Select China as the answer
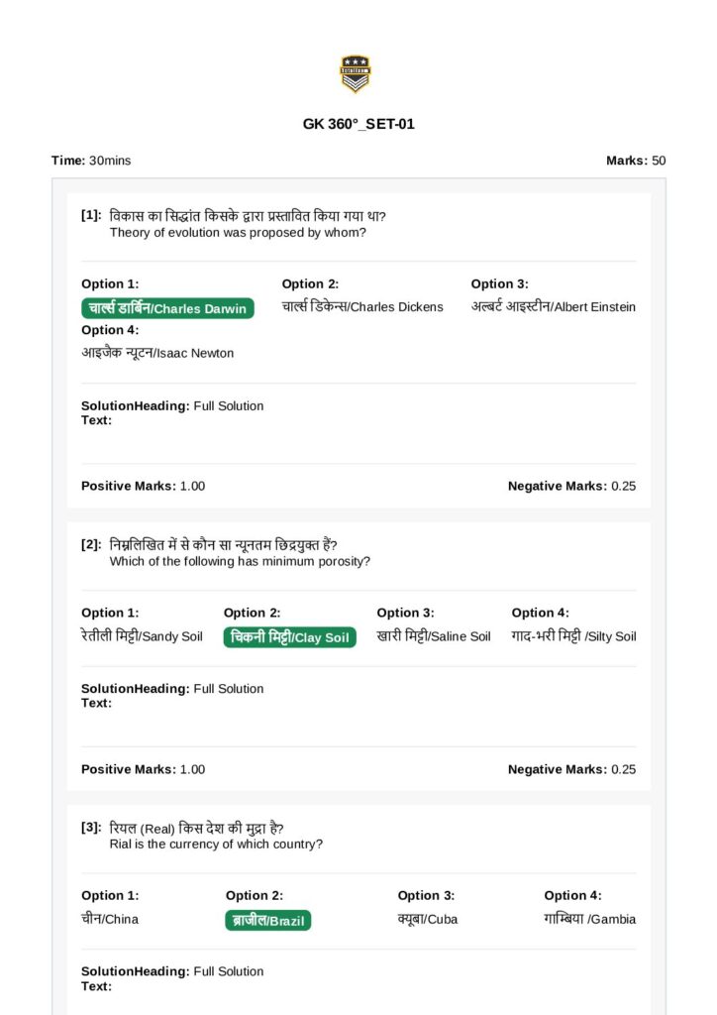Image resolution: width=717 pixels, height=1015 pixels. pos(110,919)
